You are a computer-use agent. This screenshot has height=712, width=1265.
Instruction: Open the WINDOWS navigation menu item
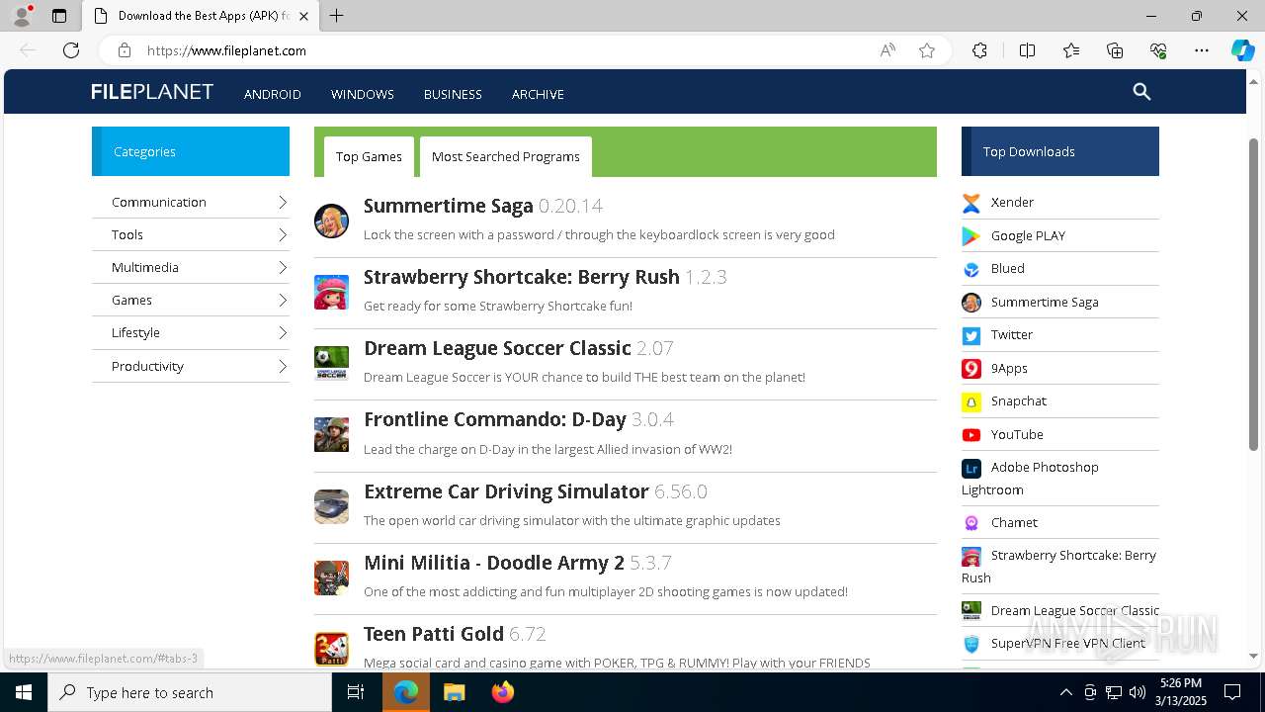[x=363, y=94]
